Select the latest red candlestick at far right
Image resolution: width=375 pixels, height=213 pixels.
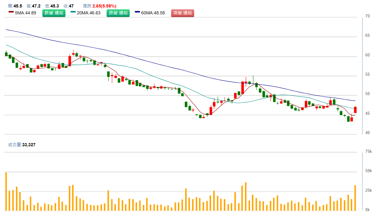coord(355,110)
